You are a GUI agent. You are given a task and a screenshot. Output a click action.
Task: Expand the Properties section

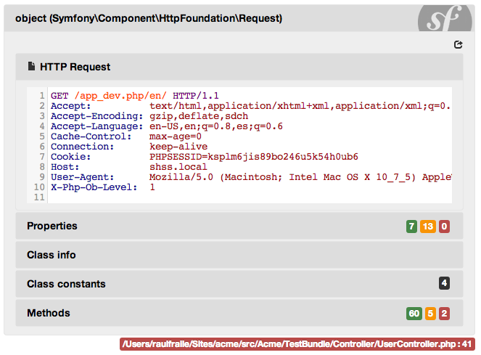click(52, 226)
